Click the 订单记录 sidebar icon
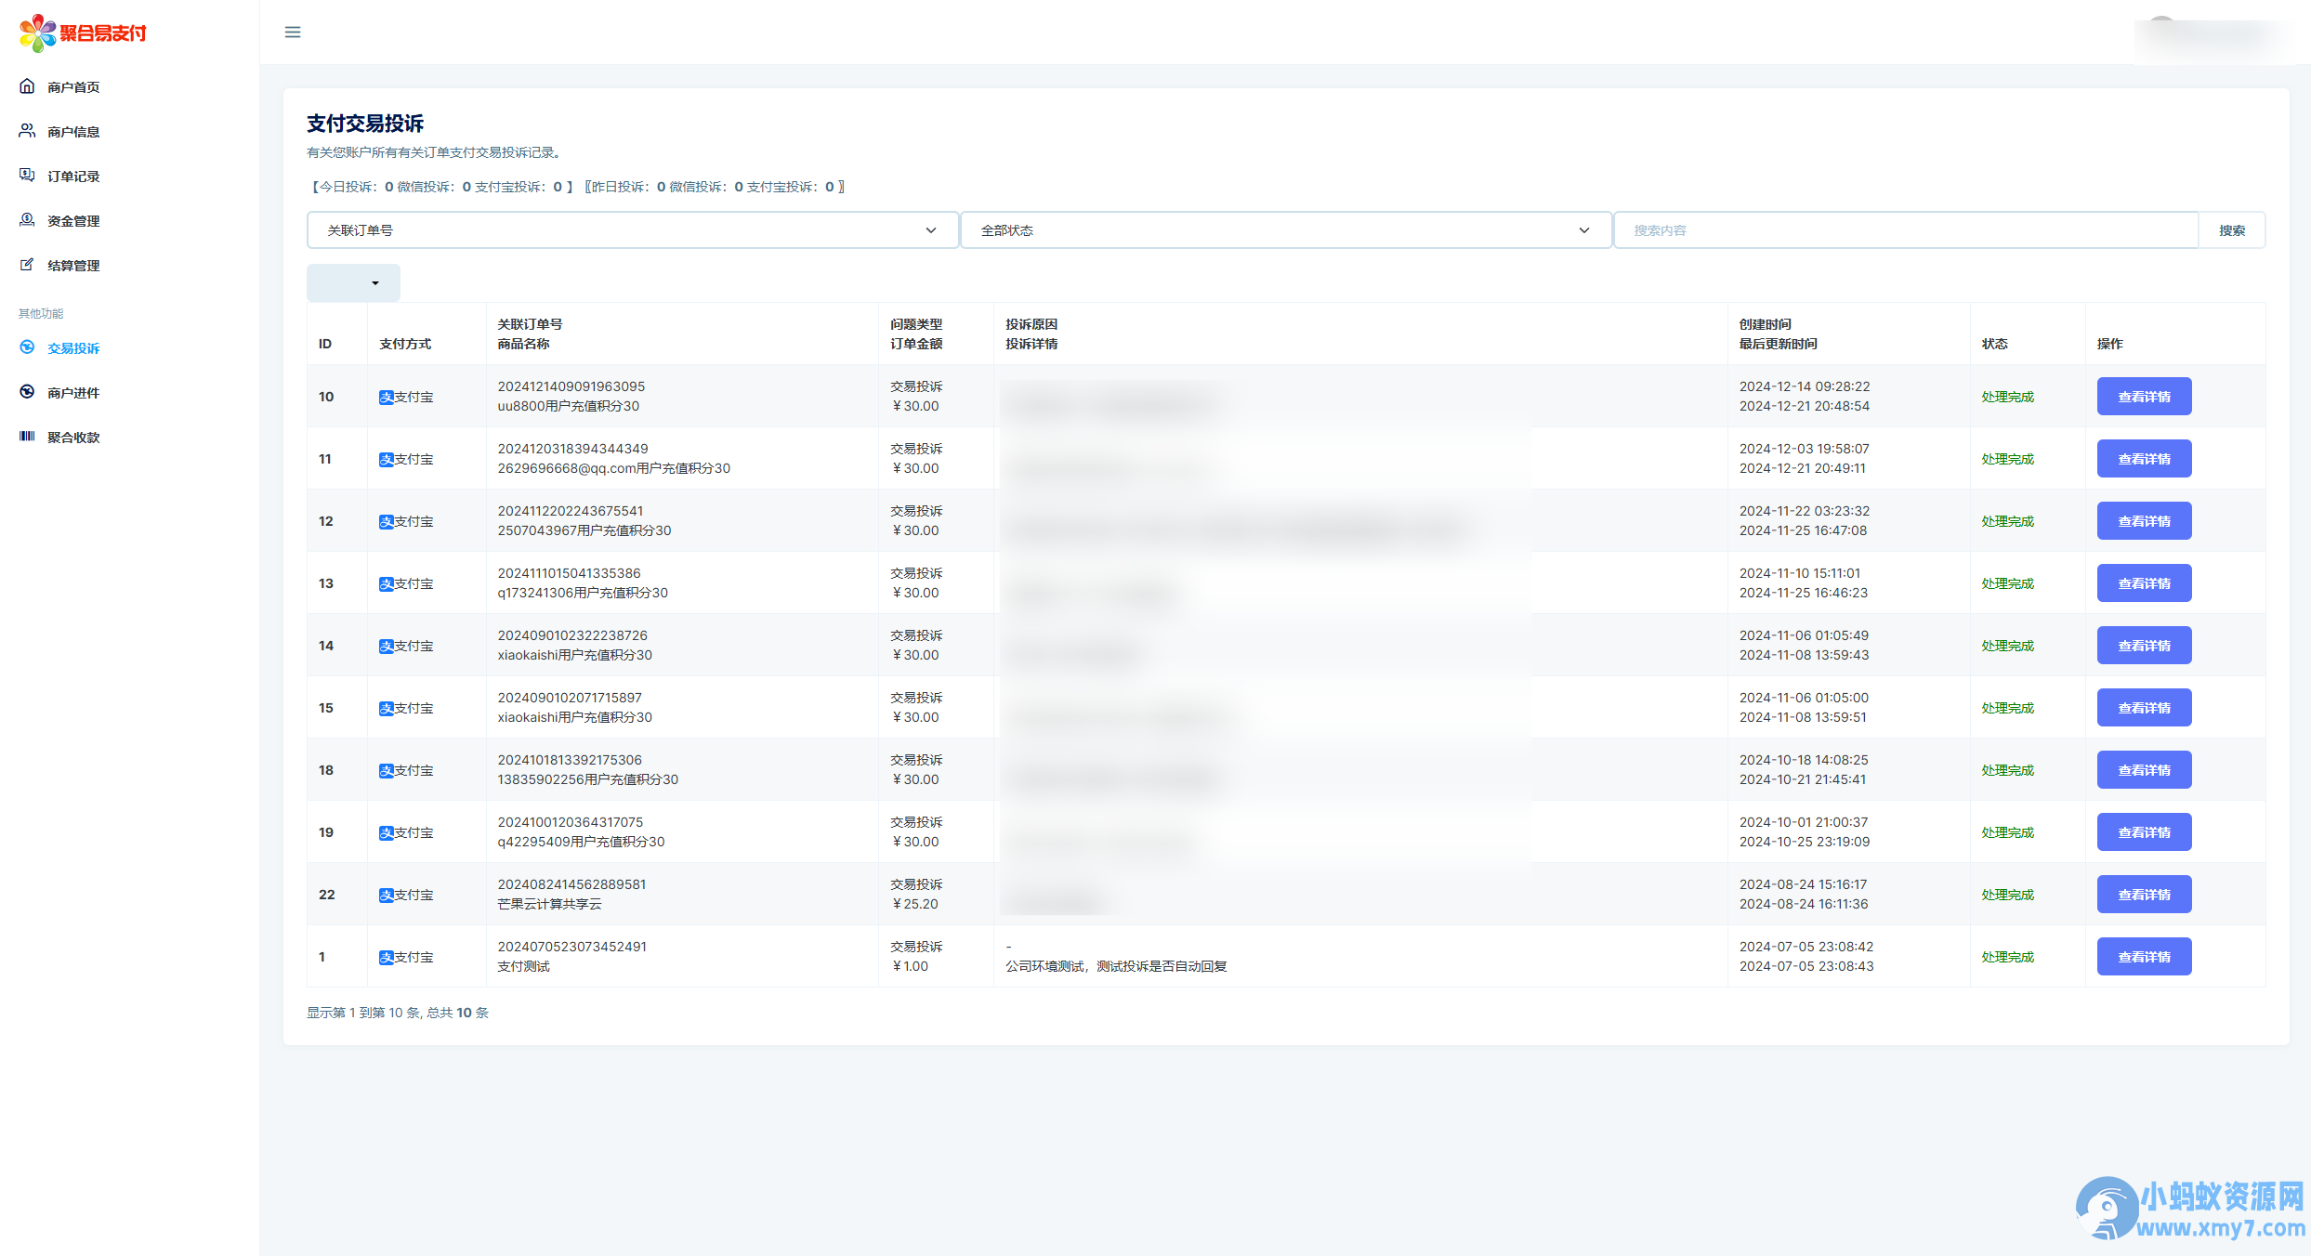2311x1256 pixels. pos(27,176)
